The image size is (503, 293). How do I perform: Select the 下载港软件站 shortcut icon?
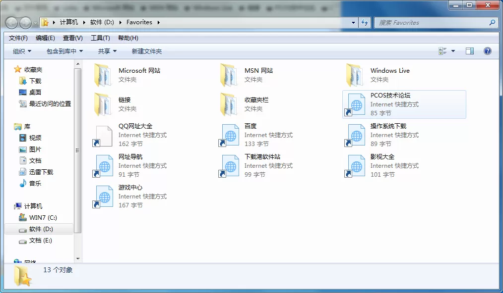pyautogui.click(x=229, y=166)
